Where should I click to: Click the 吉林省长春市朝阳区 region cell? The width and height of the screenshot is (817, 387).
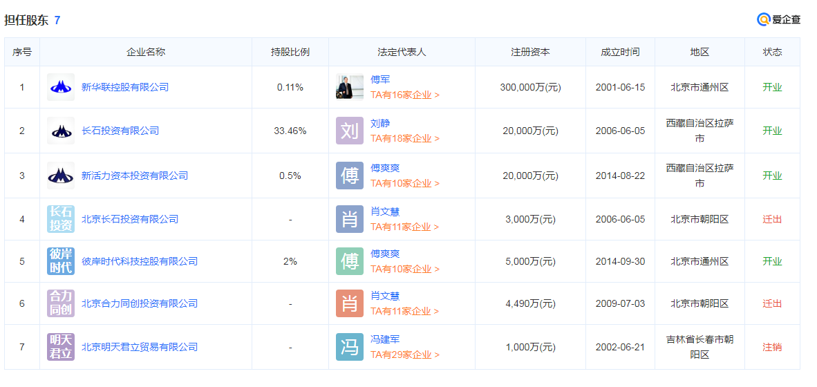coord(699,348)
